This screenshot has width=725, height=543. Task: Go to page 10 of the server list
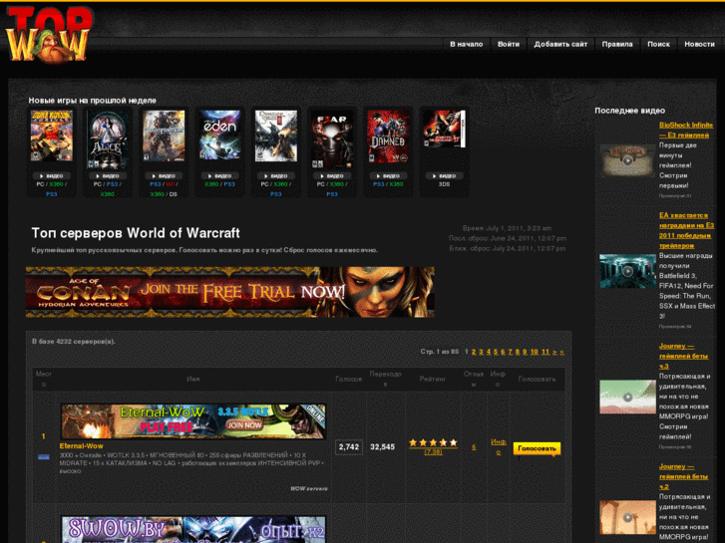coord(535,352)
